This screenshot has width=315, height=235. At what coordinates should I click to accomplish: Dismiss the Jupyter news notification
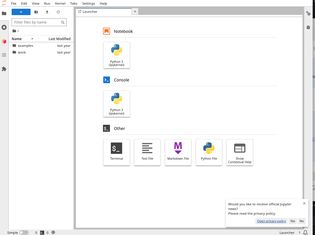coord(304,203)
